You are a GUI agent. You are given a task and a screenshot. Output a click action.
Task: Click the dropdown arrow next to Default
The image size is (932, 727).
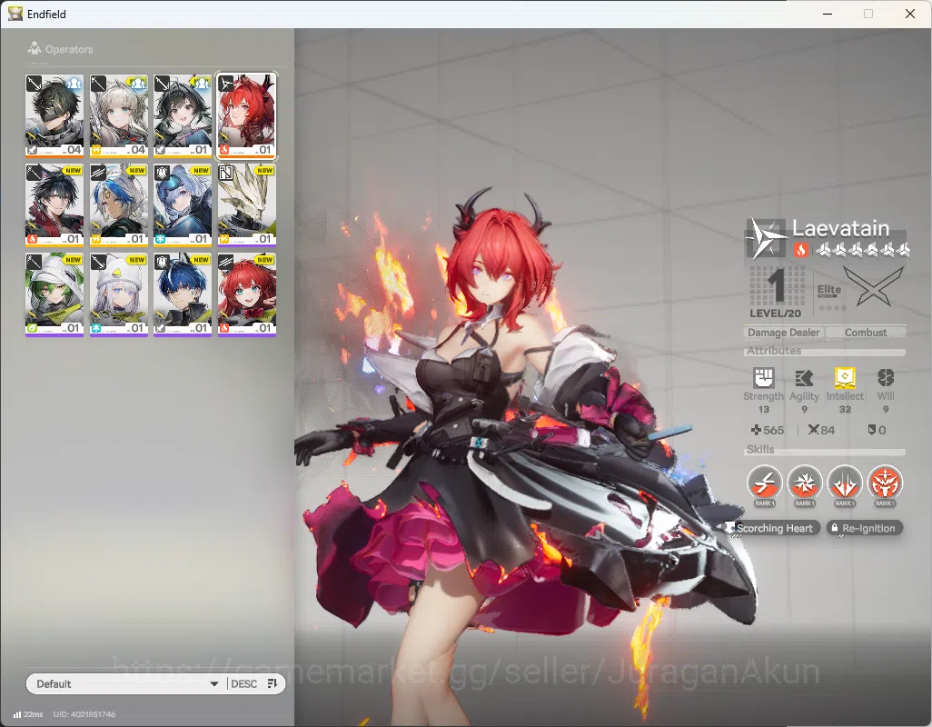pos(214,684)
